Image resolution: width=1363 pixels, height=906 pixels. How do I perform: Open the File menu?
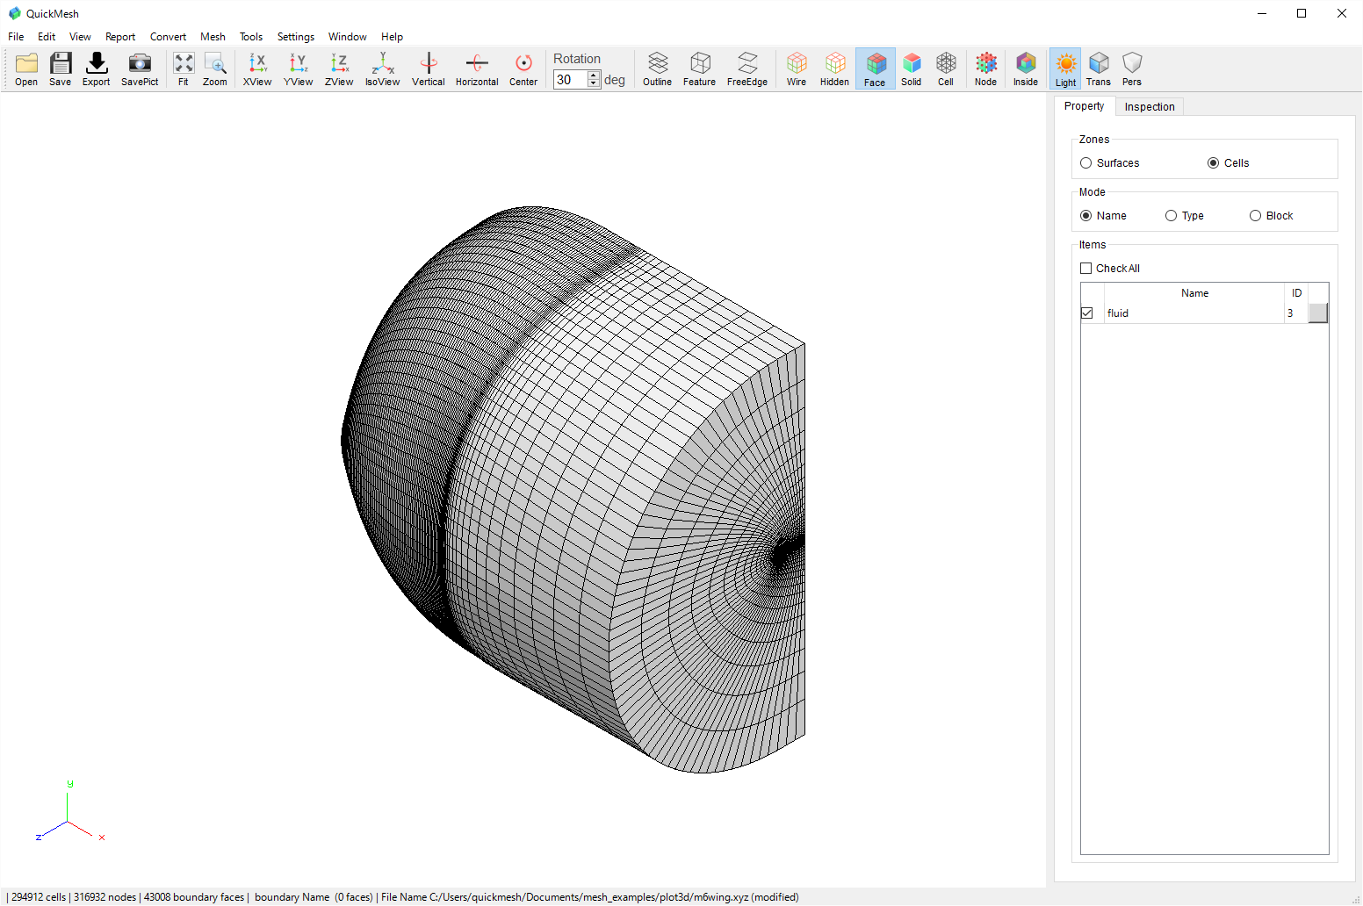(16, 37)
